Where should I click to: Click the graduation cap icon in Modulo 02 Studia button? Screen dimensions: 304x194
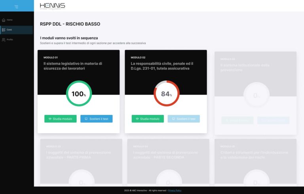137,119
